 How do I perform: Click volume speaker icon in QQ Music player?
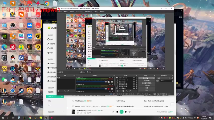click(x=129, y=112)
